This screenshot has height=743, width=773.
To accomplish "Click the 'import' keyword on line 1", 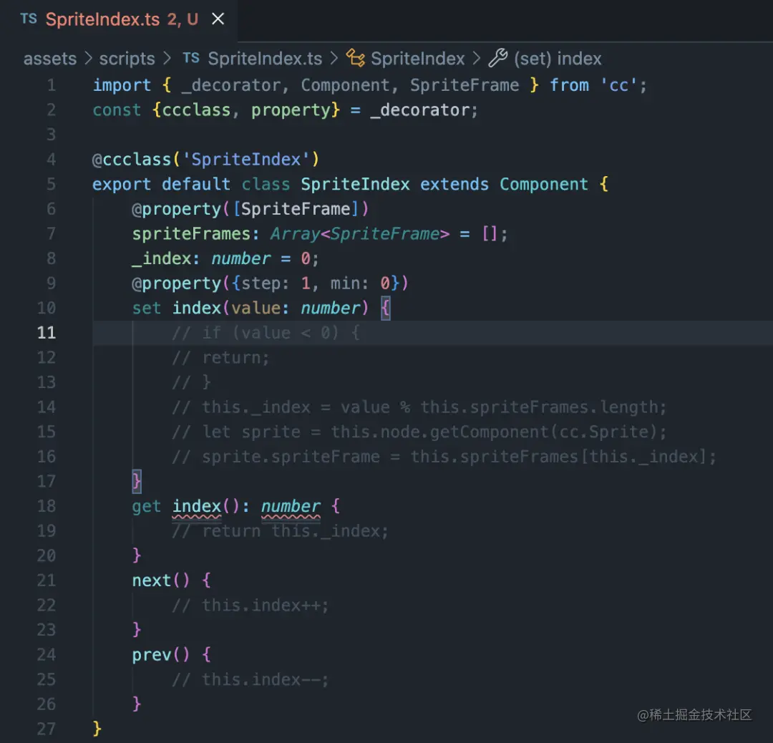I will tap(122, 85).
